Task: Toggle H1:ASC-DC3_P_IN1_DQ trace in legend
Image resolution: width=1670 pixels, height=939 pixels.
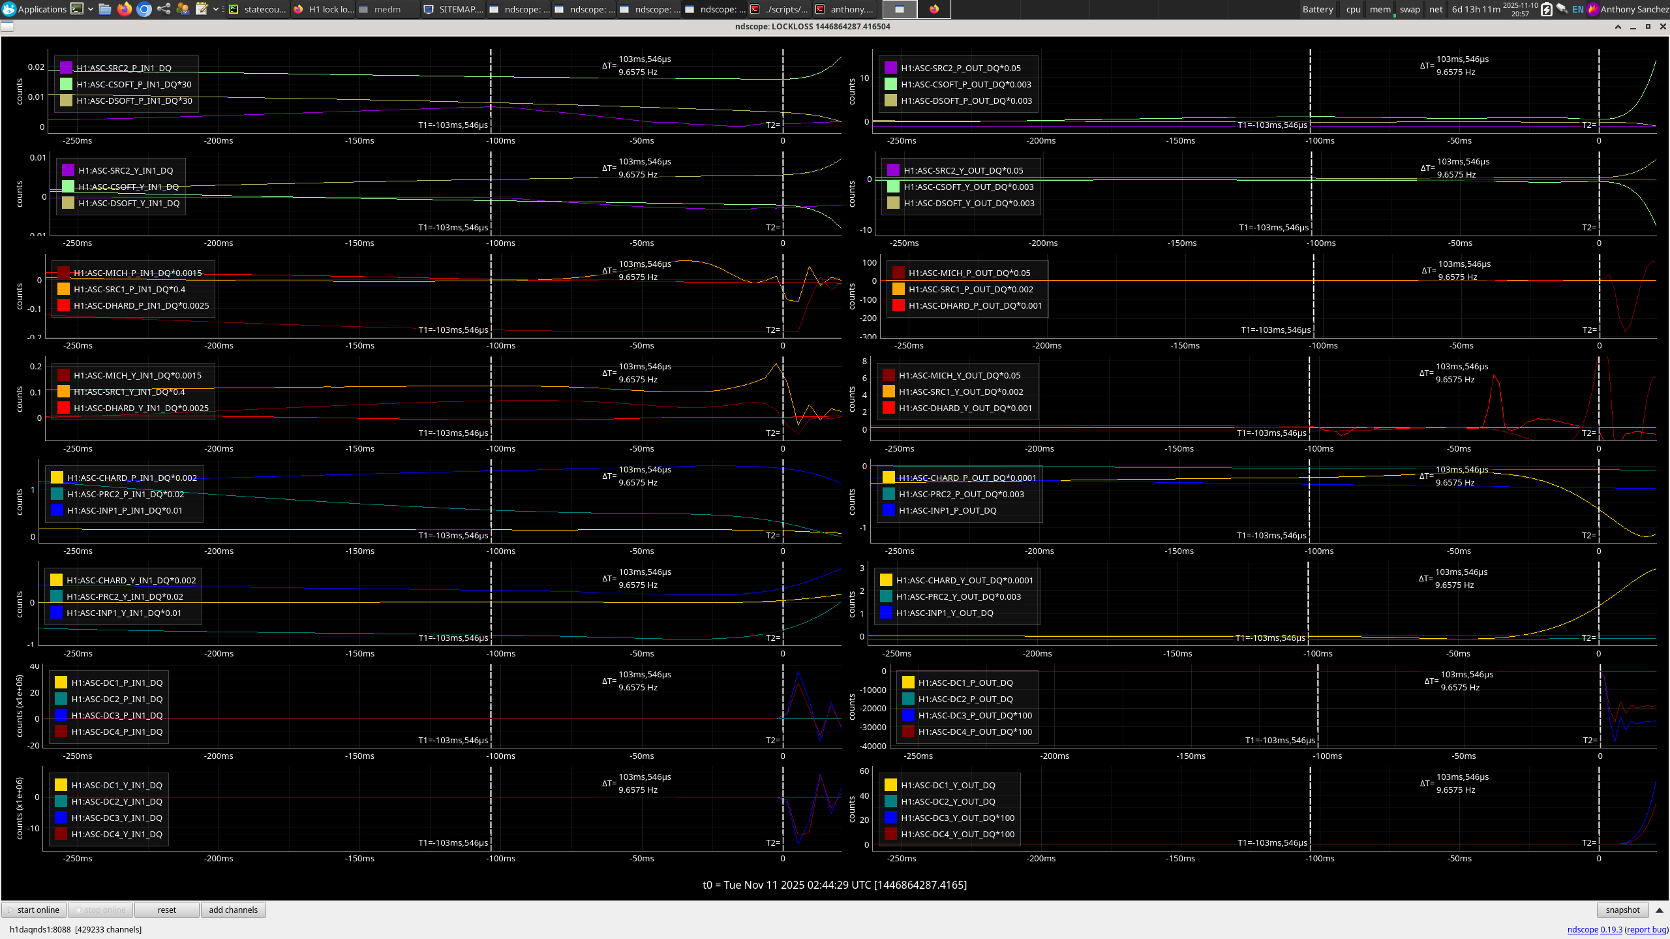Action: click(117, 715)
